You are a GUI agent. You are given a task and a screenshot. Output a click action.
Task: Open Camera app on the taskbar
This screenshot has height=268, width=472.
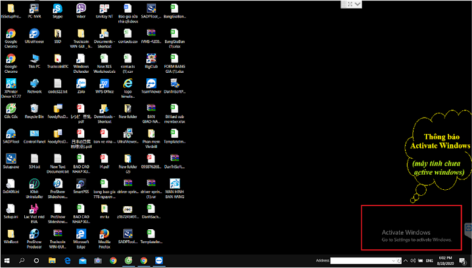98,261
